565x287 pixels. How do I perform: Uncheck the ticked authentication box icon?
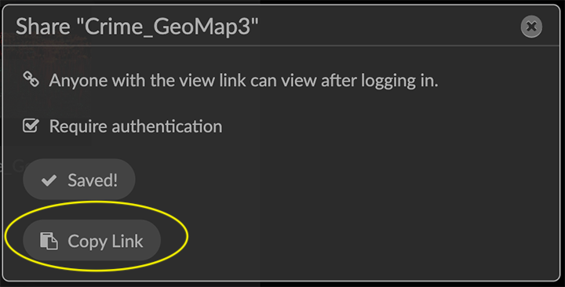31,126
